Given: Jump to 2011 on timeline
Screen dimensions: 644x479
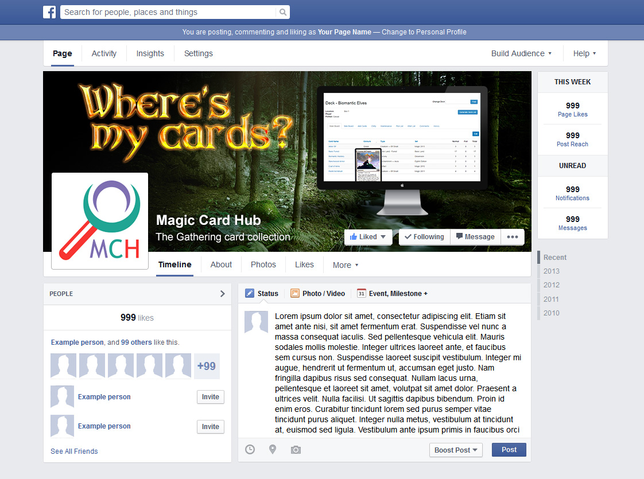Looking at the screenshot, I should 551,299.
